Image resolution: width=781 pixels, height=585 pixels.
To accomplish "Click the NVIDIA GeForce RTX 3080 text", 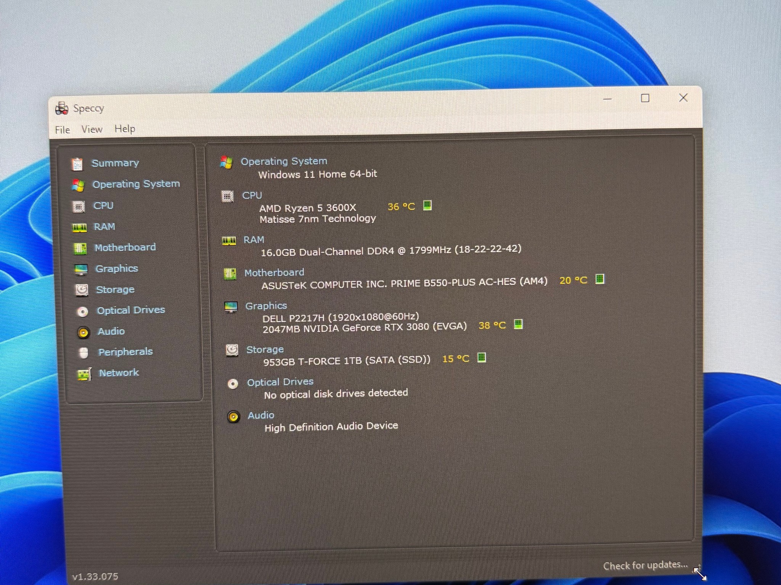I will 365,328.
